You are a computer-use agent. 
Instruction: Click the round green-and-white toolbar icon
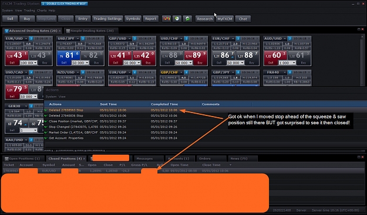177,19
